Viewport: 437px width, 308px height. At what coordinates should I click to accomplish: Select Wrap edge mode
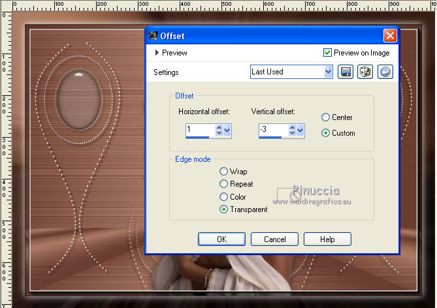click(x=223, y=171)
